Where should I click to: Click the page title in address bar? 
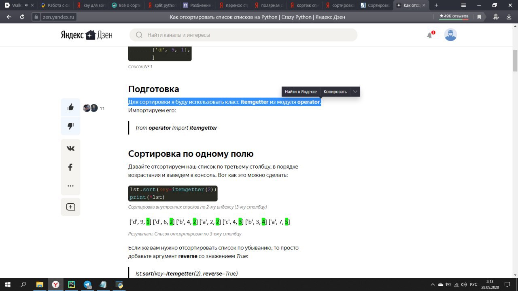(x=257, y=17)
